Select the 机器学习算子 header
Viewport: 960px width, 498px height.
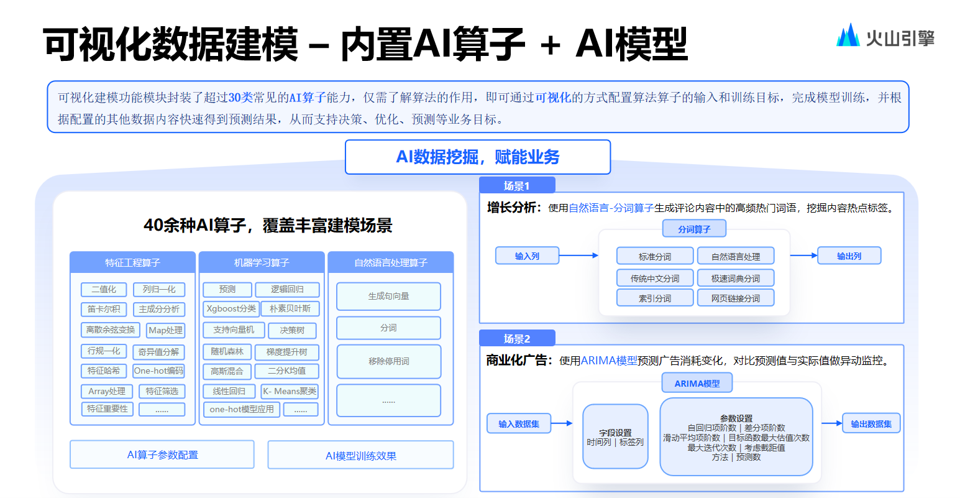(262, 263)
